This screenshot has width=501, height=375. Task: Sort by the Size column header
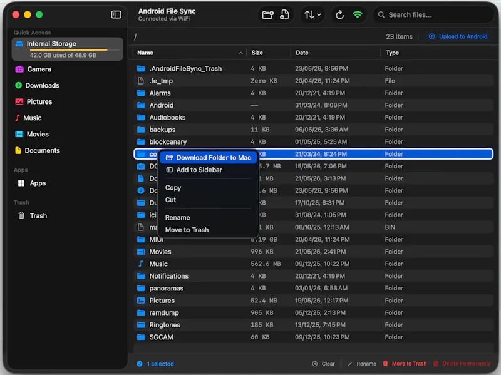257,53
